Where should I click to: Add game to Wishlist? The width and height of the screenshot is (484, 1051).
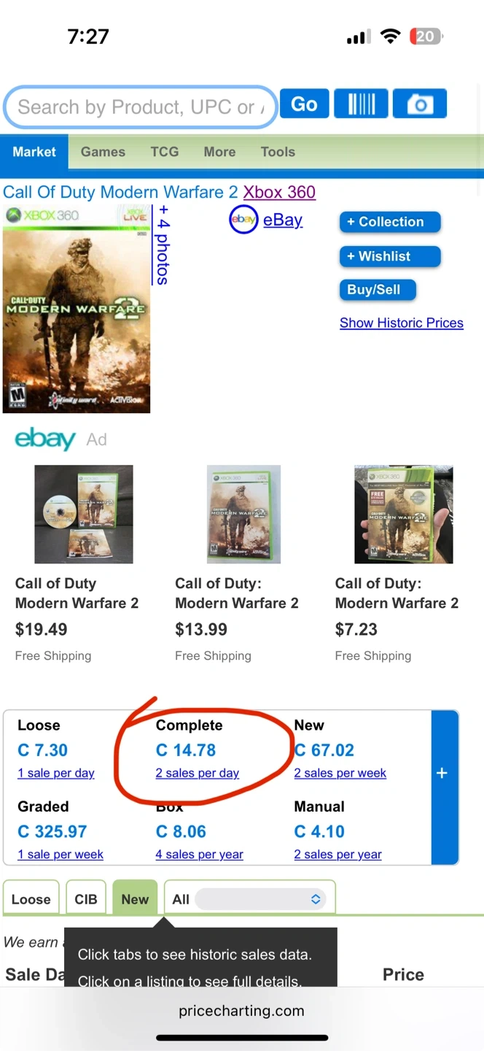click(390, 256)
